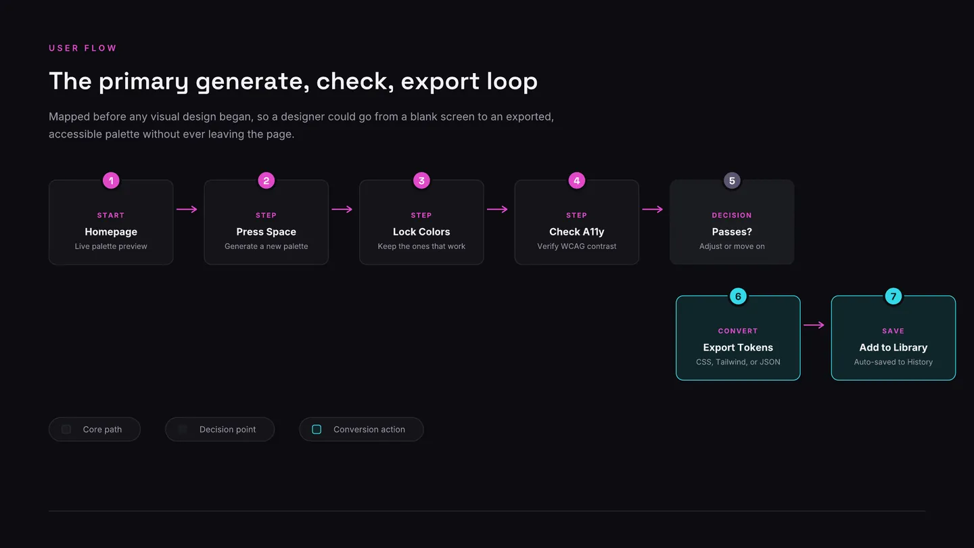Click the grey number 5 decision badge
Image resolution: width=974 pixels, height=548 pixels.
tap(732, 181)
